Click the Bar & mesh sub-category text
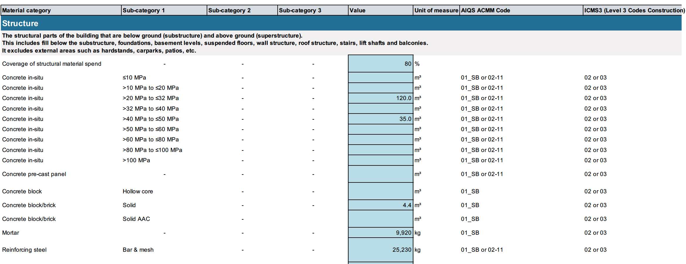Viewport: 686px width, 264px height. [x=138, y=250]
